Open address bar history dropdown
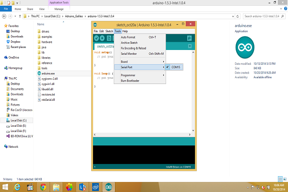The image size is (288, 192). click(x=233, y=16)
